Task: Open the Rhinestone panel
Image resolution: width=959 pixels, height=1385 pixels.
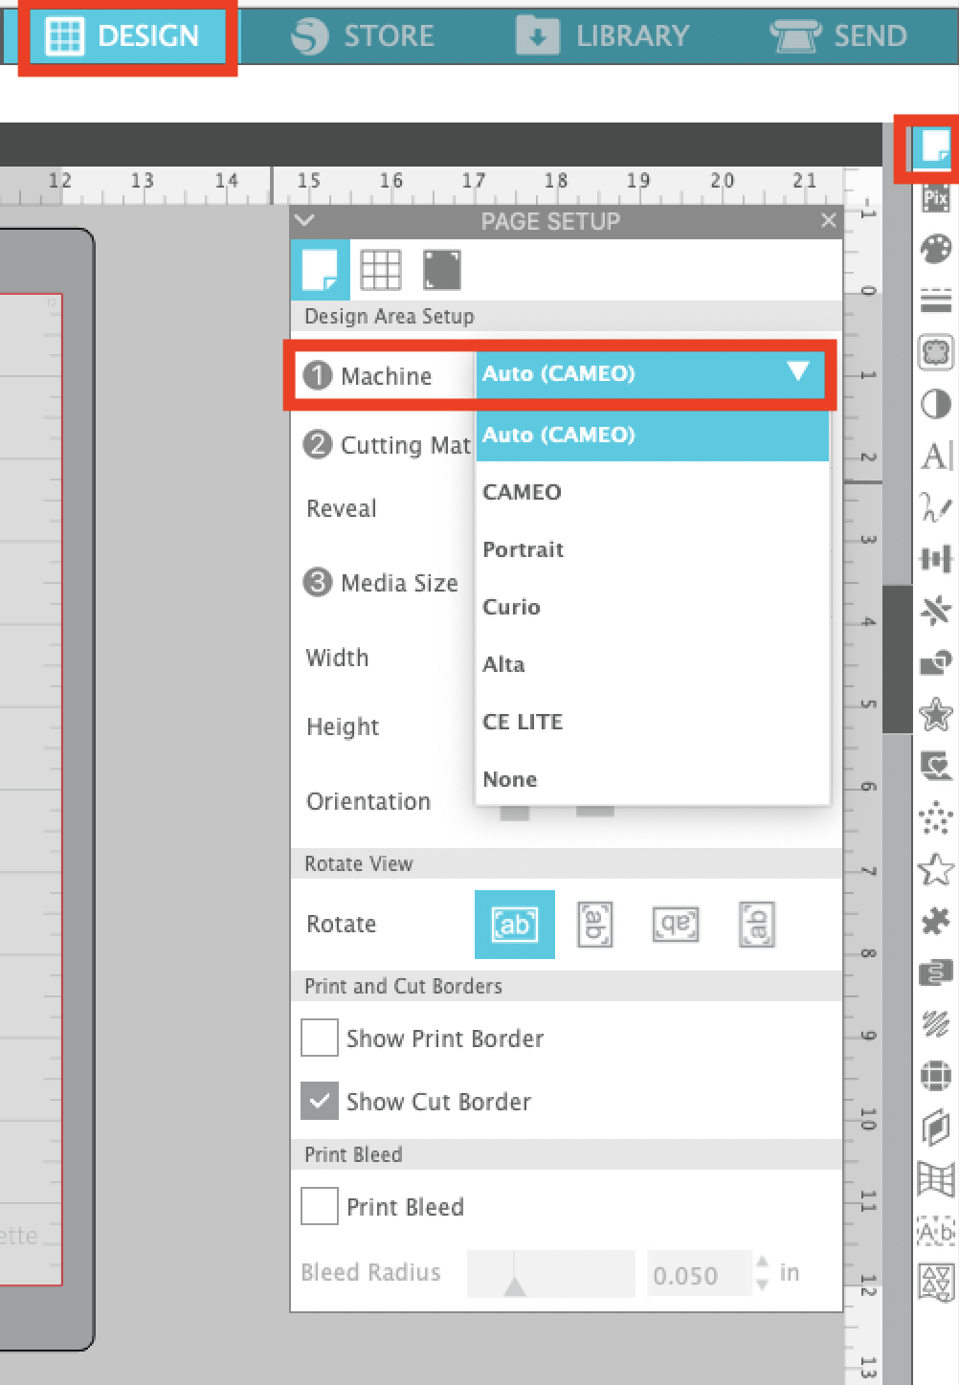Action: (x=936, y=815)
